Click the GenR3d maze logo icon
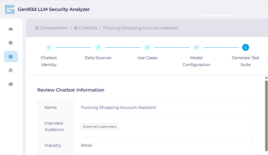This screenshot has height=155, width=268. click(x=10, y=9)
